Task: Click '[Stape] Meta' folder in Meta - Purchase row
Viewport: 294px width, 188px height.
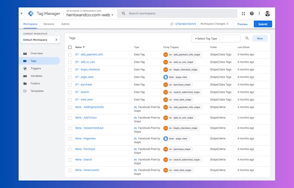Action: [x=217, y=149]
